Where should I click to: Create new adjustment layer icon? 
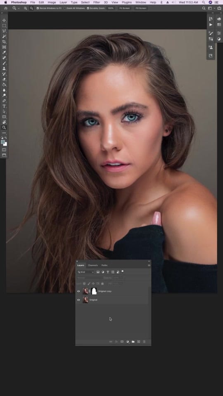click(128, 342)
